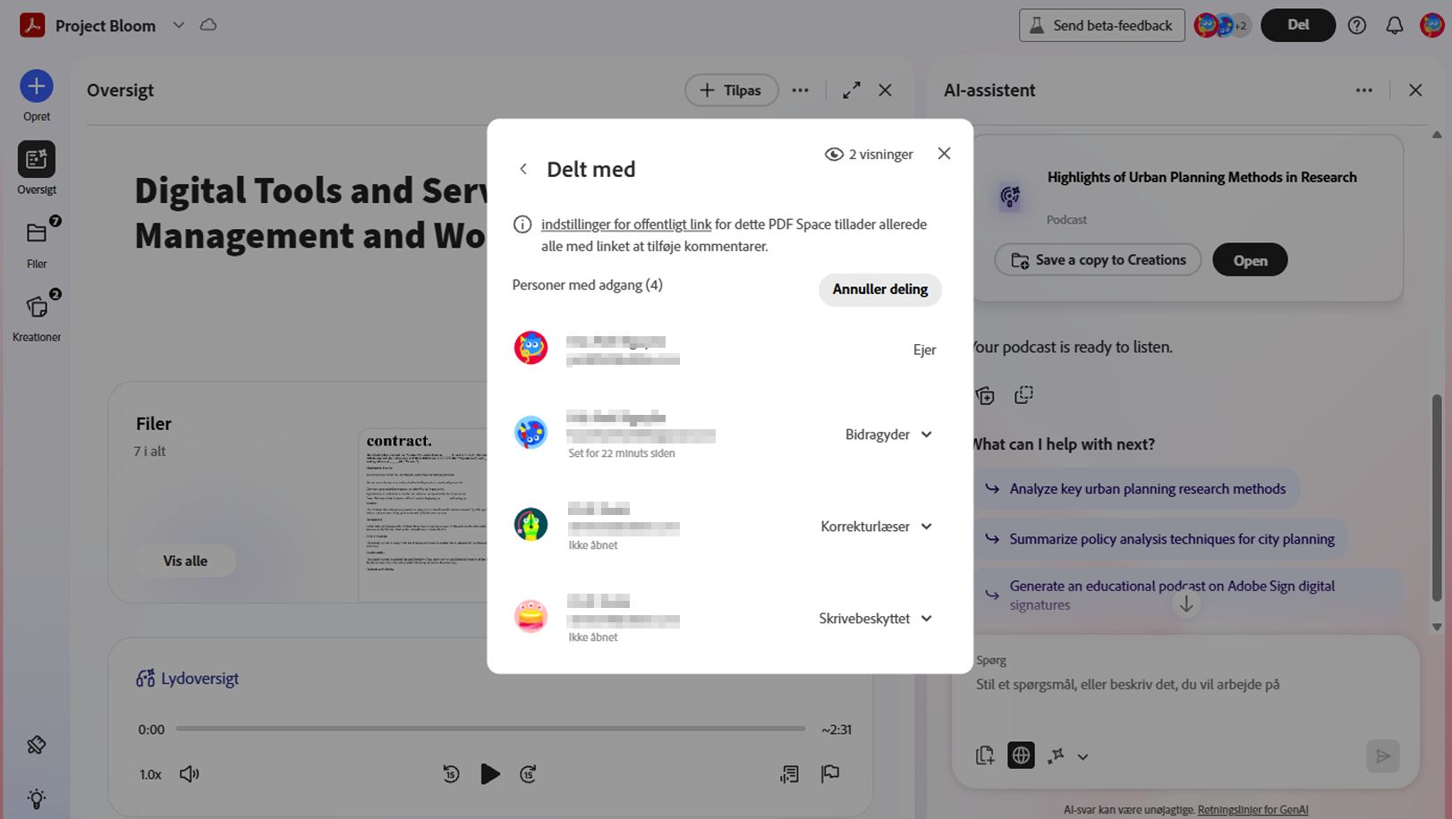Click the lightbulb tips icon

[37, 798]
